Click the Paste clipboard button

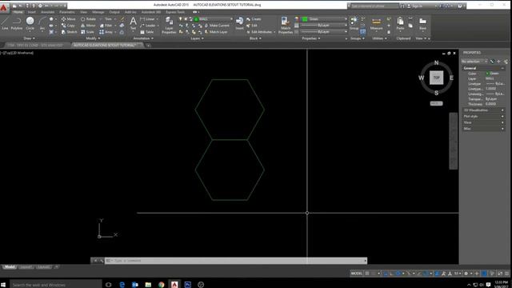400,23
